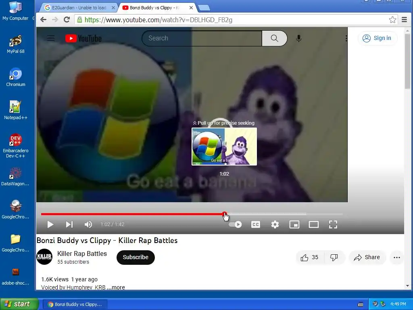Toggle closed captions CC button

(255, 224)
